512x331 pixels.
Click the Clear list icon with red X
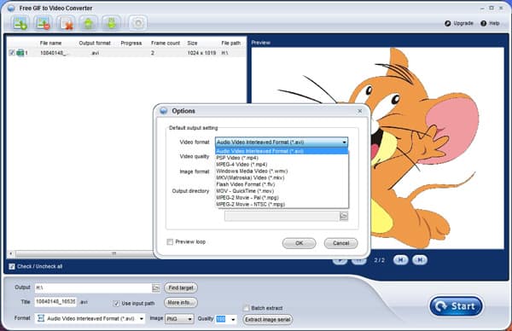66,23
